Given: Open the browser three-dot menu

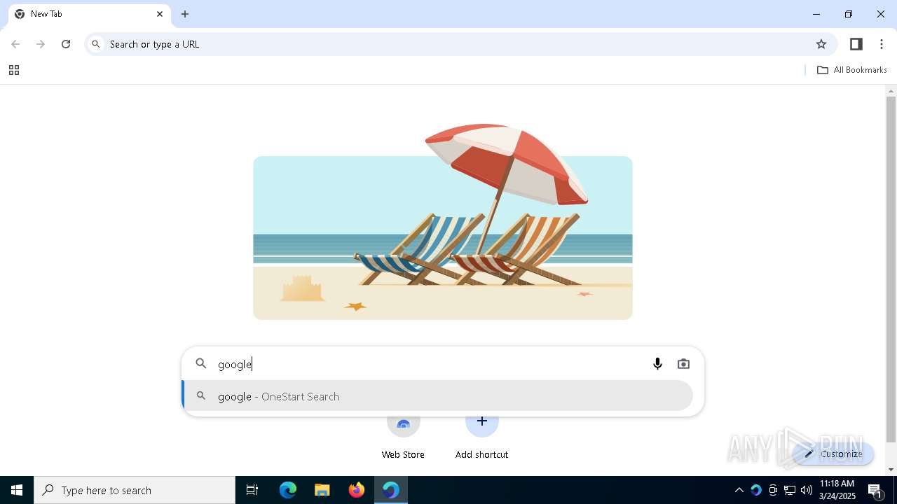Looking at the screenshot, I should pyautogui.click(x=882, y=44).
